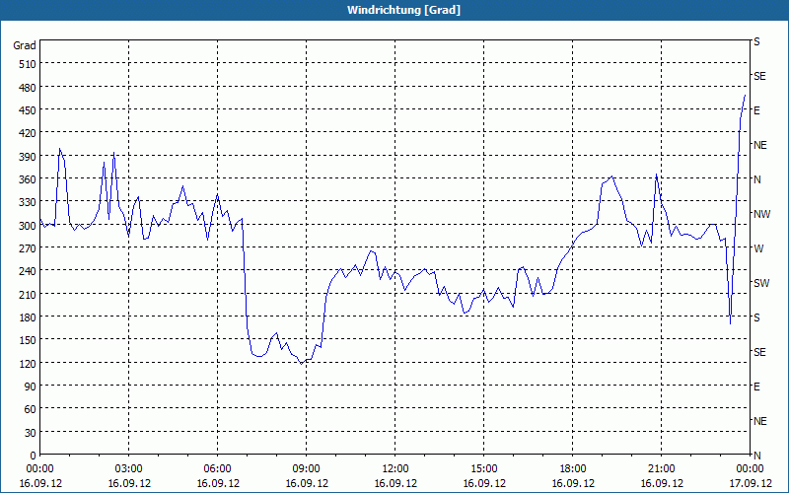
Task: Select the 180 value on the y-axis
Action: pyautogui.click(x=28, y=317)
